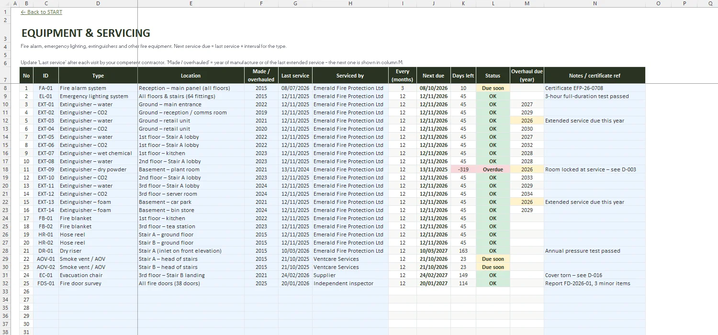Image resolution: width=718 pixels, height=335 pixels.
Task: Select the '2033' overhaul due cell
Action: 527,178
